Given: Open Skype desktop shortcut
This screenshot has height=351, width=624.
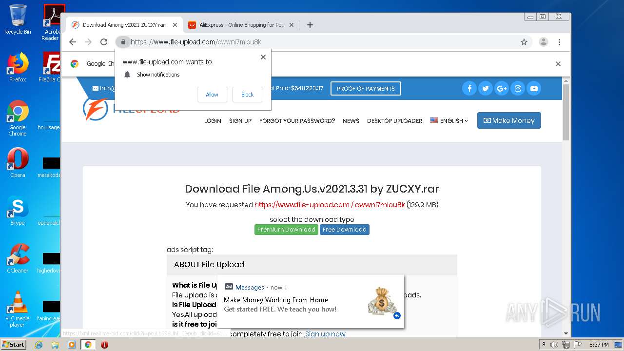Looking at the screenshot, I should (18, 211).
